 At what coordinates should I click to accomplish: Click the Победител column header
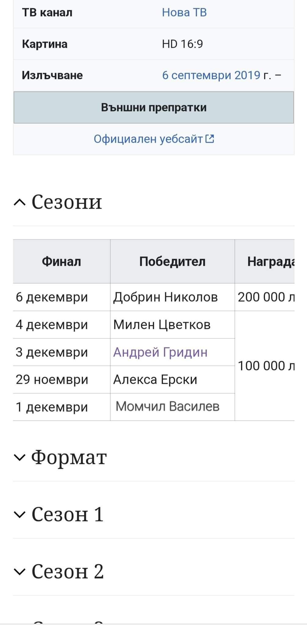tap(172, 262)
